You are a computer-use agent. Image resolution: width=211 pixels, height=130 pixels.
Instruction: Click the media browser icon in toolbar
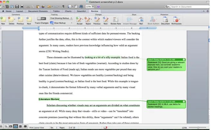81,6
